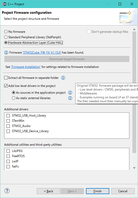Click the Download target firmware button

[67, 59]
